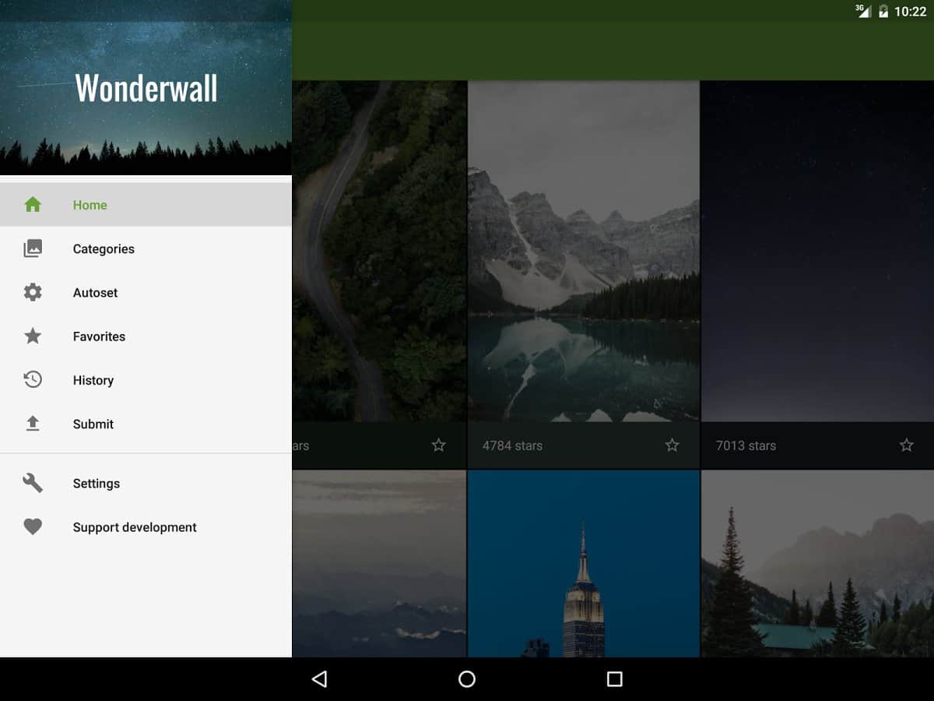Screen dimensions: 934x701
Task: Tap the Android home circle button
Action: tap(467, 679)
